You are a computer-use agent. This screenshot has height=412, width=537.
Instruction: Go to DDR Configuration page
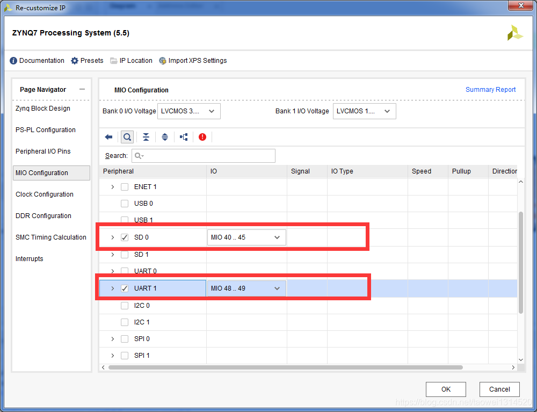point(43,216)
